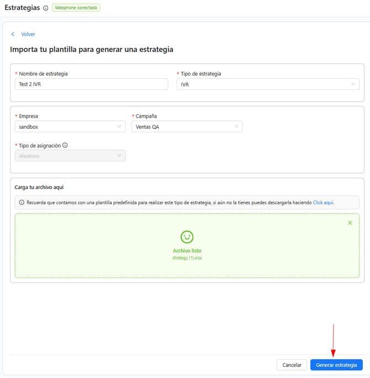Screen dimensions: 370x378
Task: Click the info icon beside Estrategias title
Action: click(x=45, y=8)
